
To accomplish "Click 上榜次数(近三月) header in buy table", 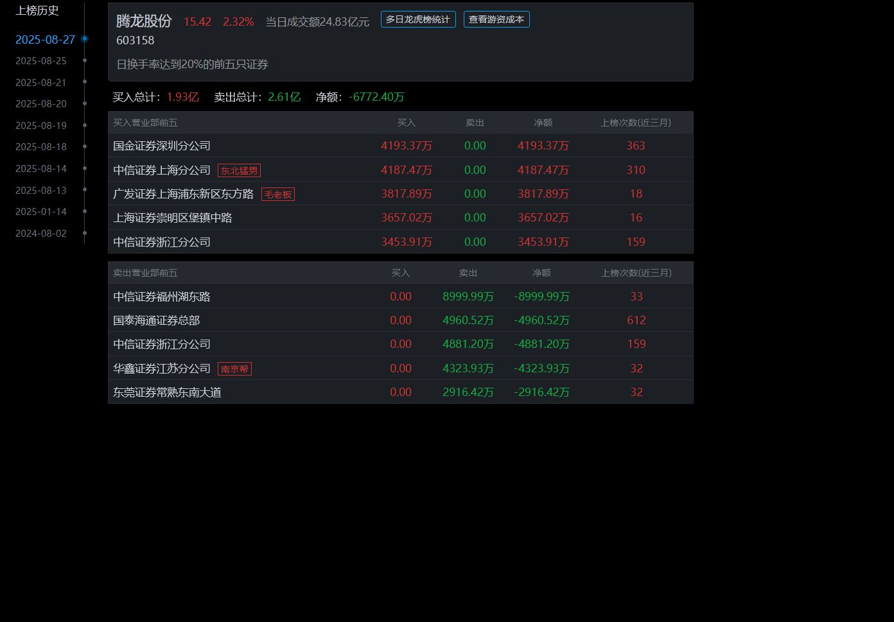I will coord(636,123).
